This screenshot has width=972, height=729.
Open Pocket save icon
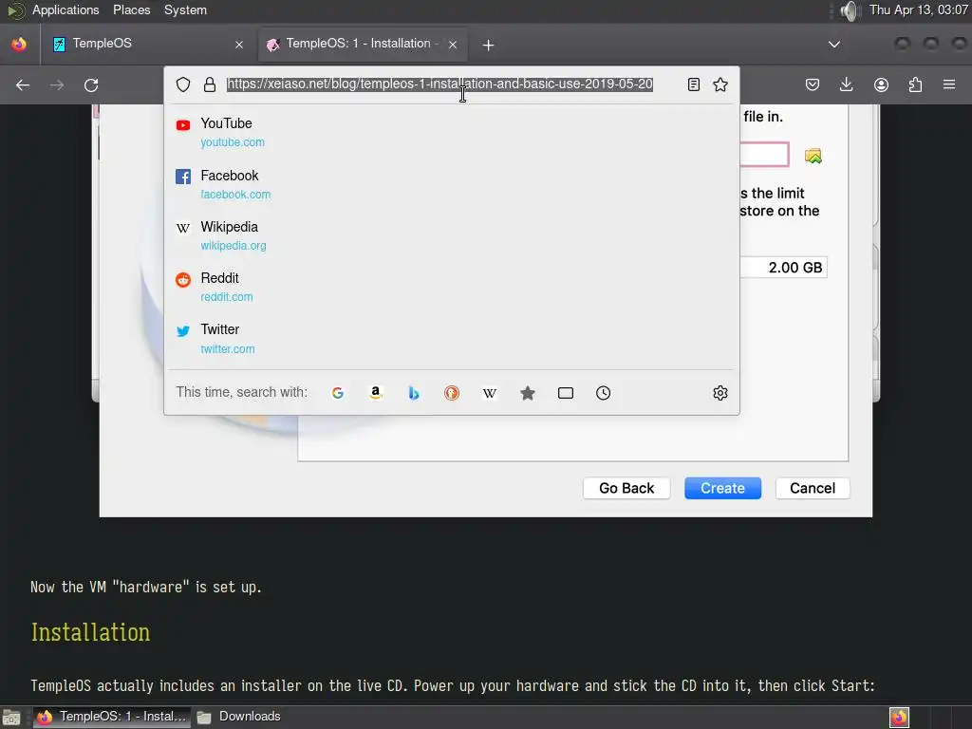tap(813, 84)
